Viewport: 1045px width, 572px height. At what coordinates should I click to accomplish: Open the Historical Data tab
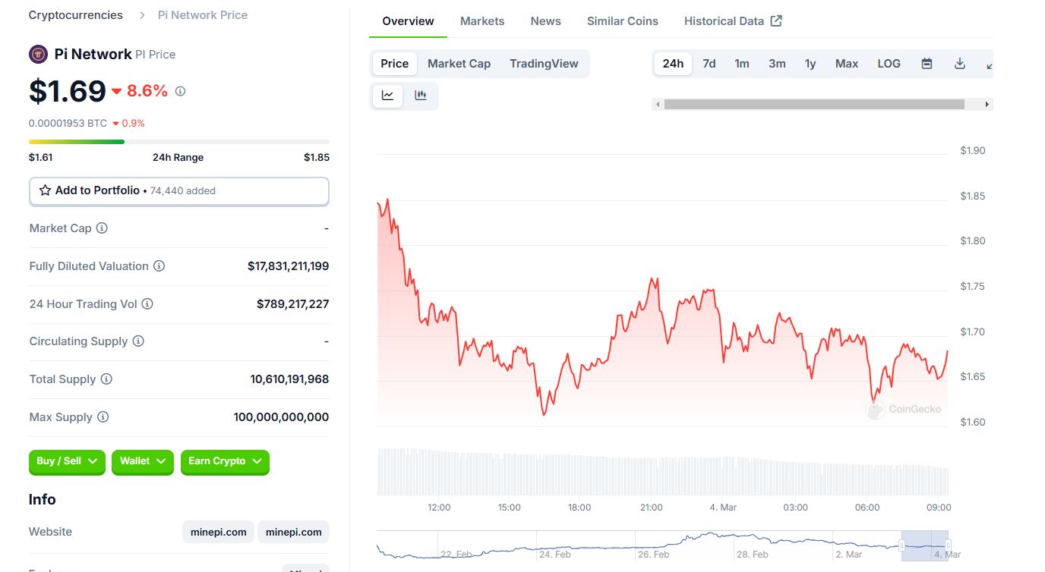pyautogui.click(x=733, y=21)
